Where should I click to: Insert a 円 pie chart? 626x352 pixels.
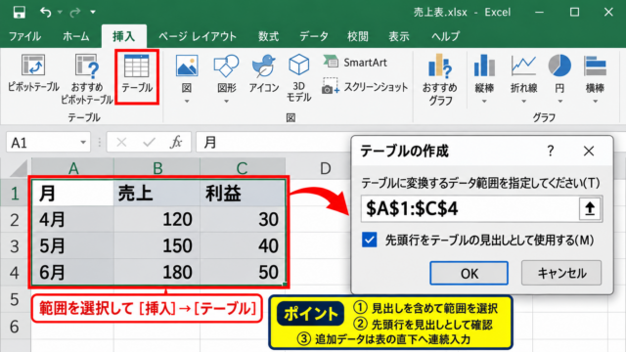coord(559,78)
